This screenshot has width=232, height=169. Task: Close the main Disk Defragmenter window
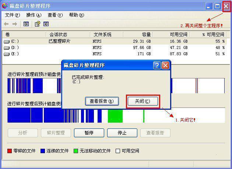click(x=226, y=6)
